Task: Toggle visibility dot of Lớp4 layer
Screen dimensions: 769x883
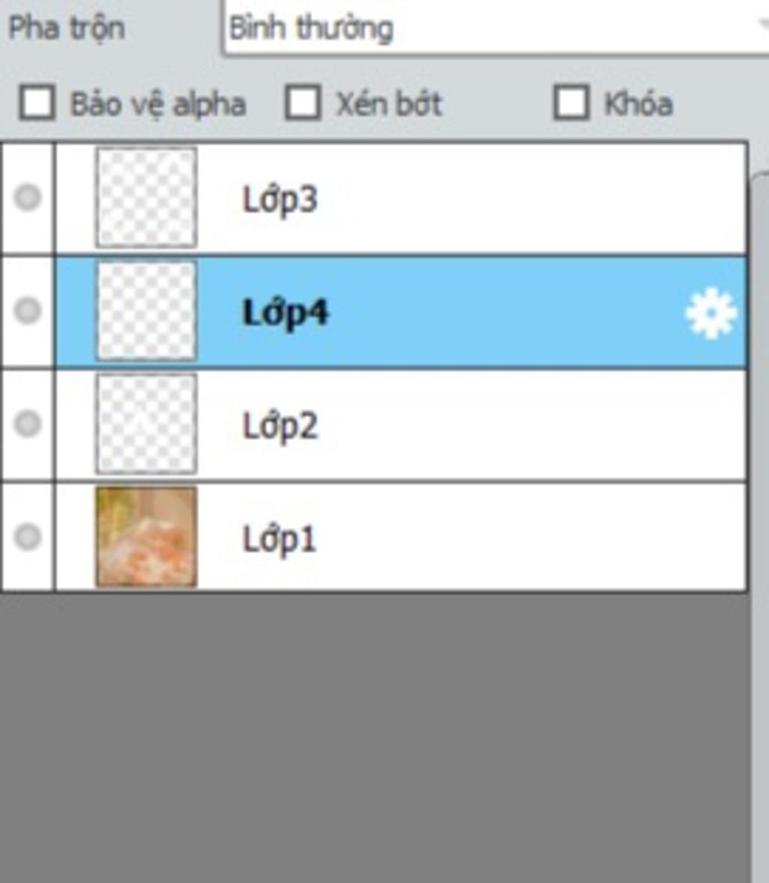Action: coord(28,310)
